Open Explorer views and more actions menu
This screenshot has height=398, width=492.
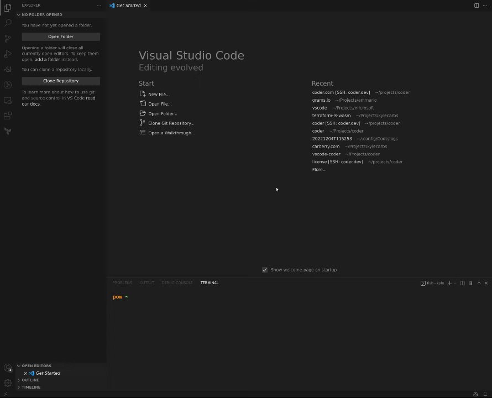(99, 6)
